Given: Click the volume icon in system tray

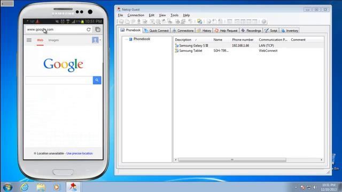Looking at the screenshot, I should click(x=315, y=187).
